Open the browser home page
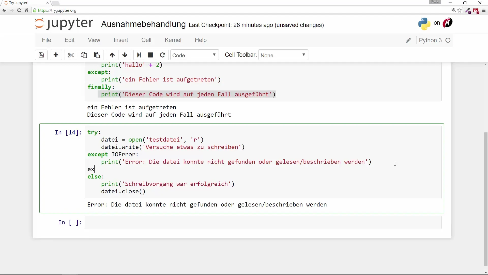This screenshot has width=488, height=275. click(26, 10)
